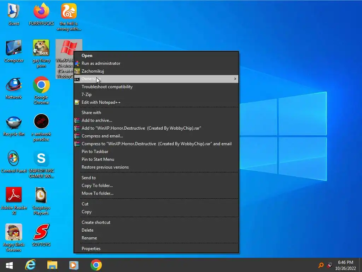The image size is (362, 272).
Task: Choose Rename in the context menu
Action: click(156, 238)
